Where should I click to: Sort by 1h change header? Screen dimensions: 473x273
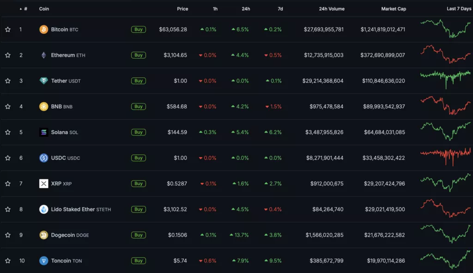click(x=215, y=9)
